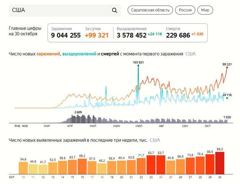This screenshot has height=184, width=240.
Task: Click the 54,6 bar for October 10
Action: click(23, 167)
